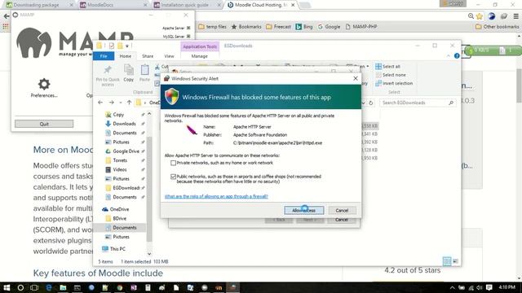Go forward in File Explorer
This screenshot has height=293, width=522.
[112, 103]
